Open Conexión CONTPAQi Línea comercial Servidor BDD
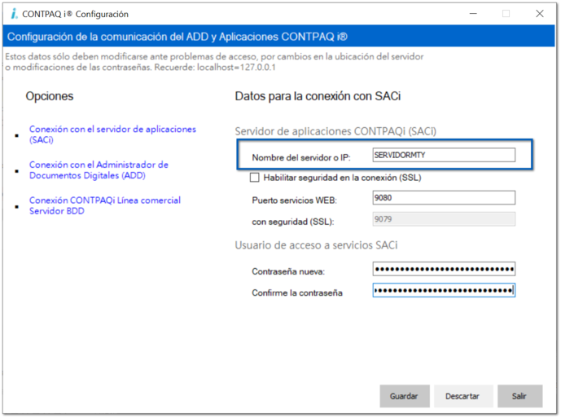The height and width of the screenshot is (418, 561). [105, 205]
